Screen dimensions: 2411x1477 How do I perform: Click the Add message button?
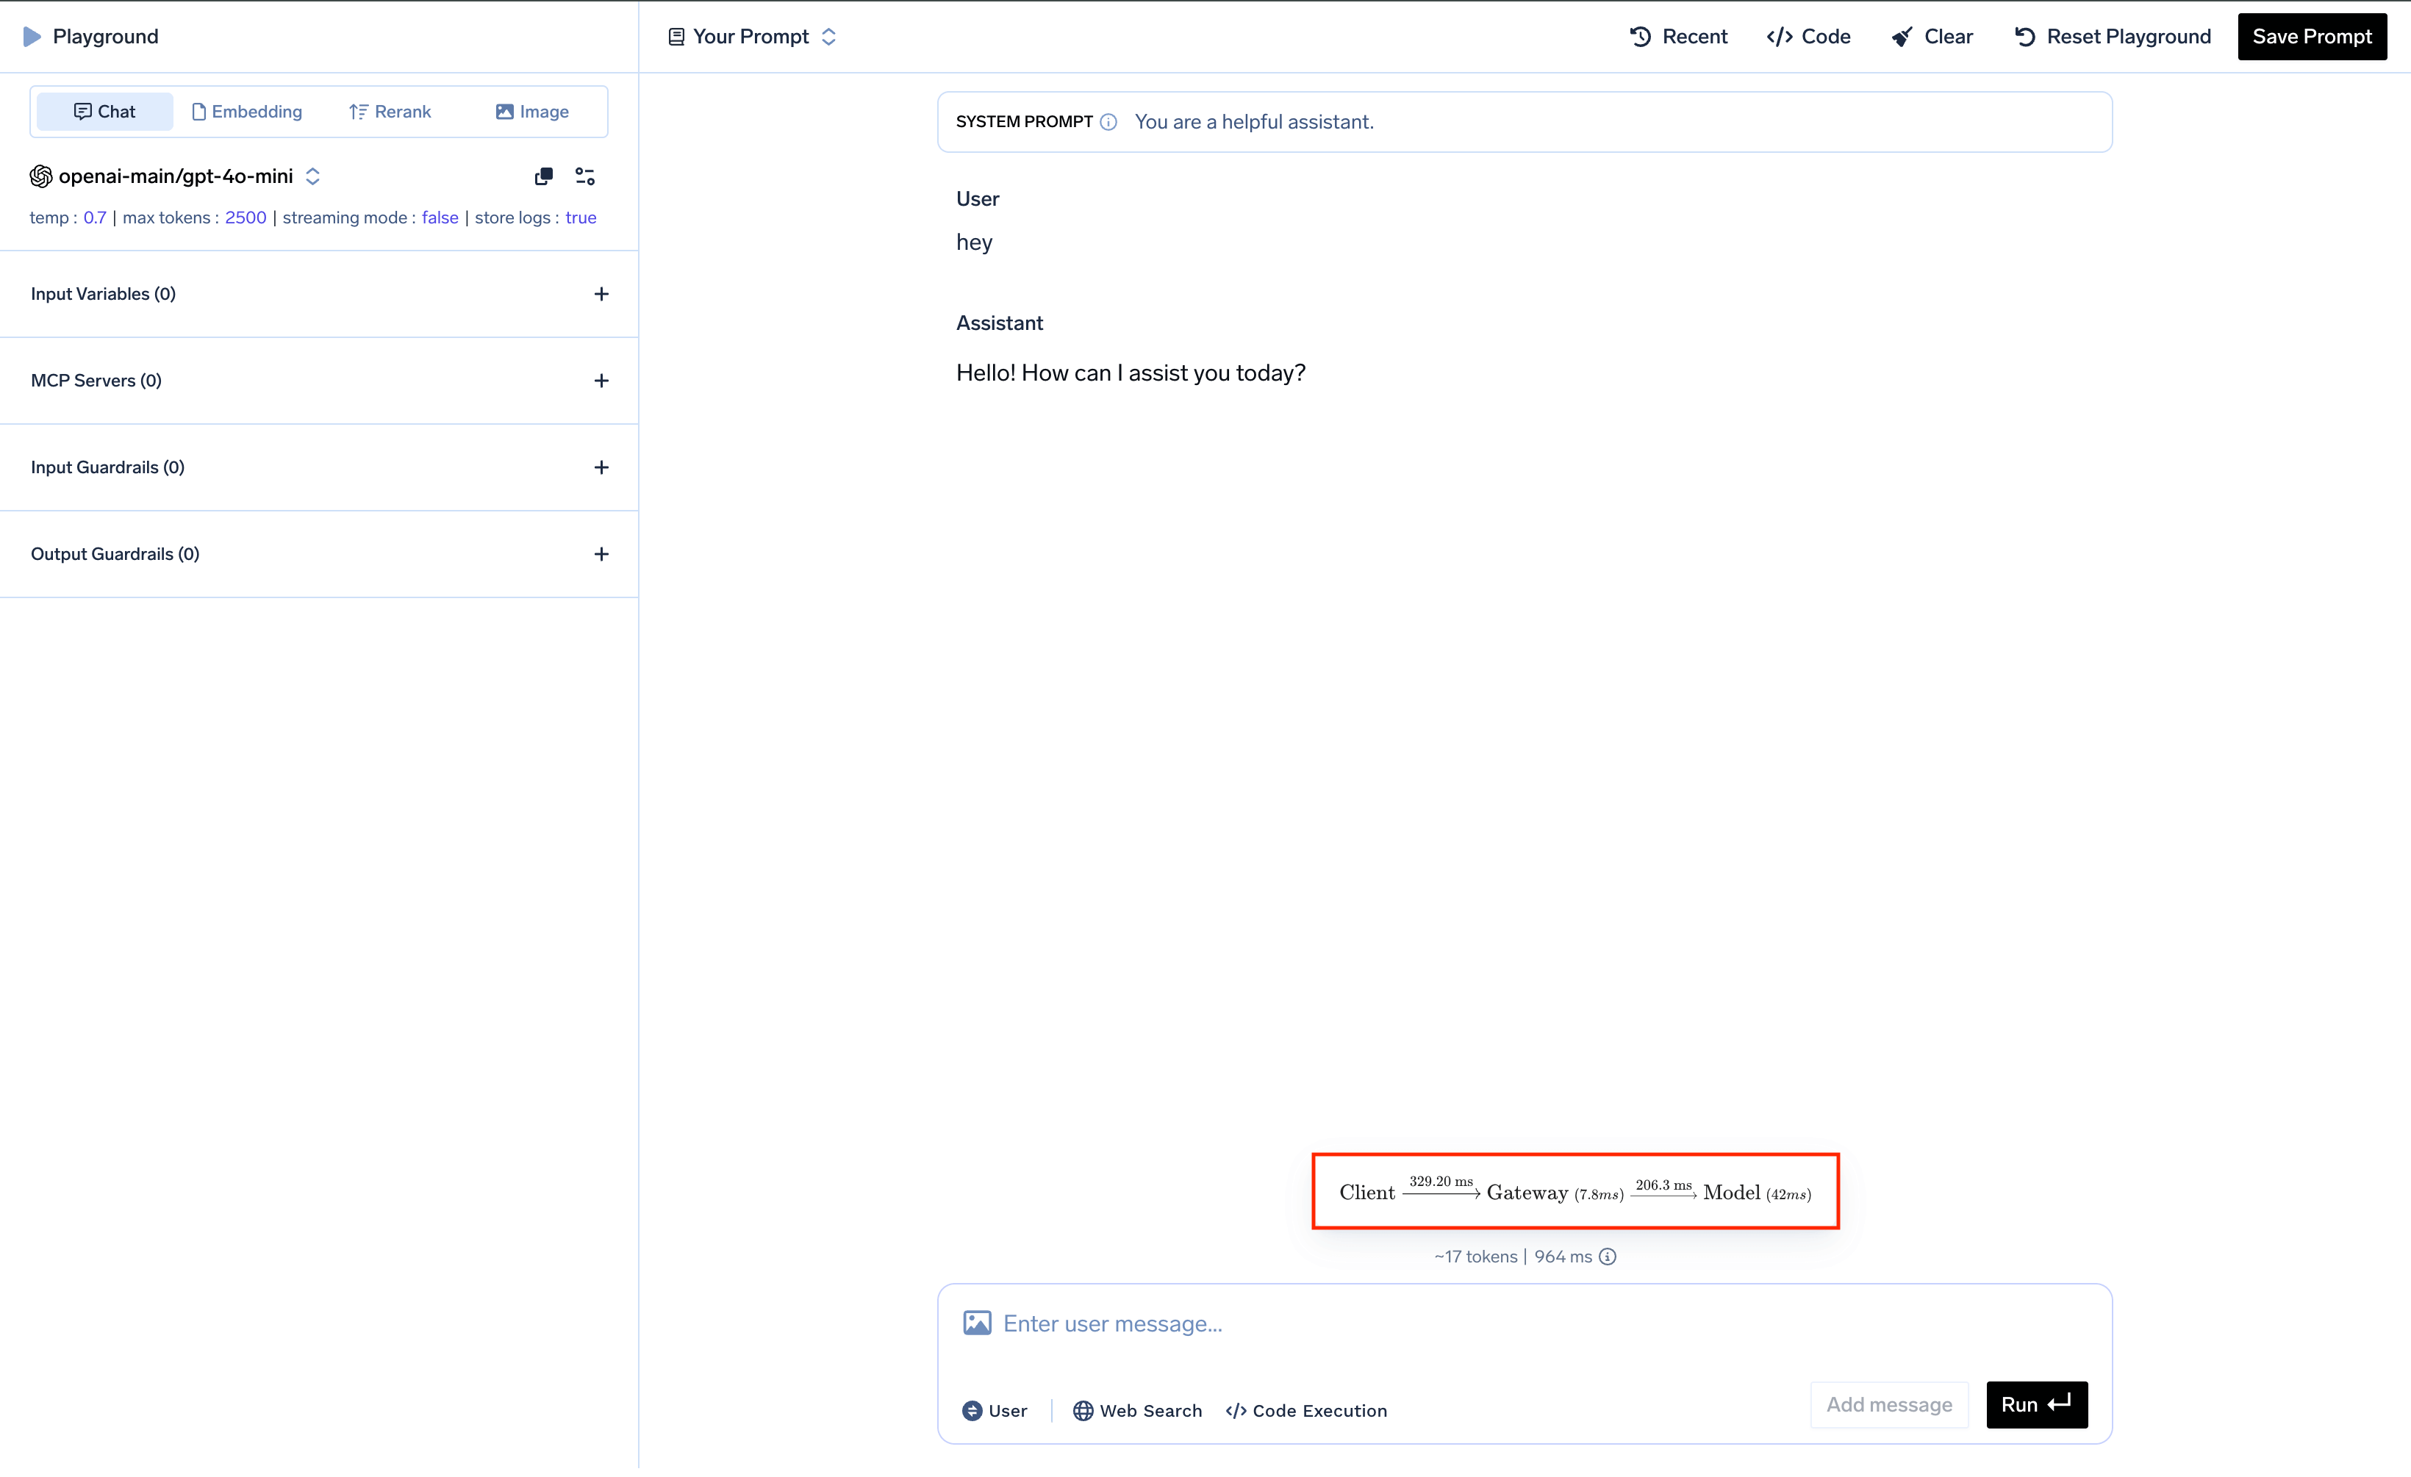[x=1889, y=1404]
